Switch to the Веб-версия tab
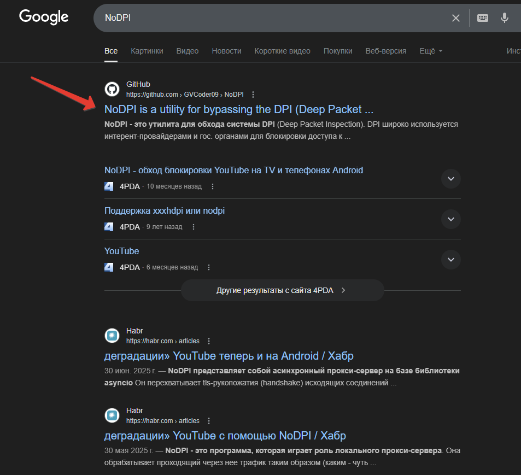This screenshot has height=475, width=521. [386, 51]
